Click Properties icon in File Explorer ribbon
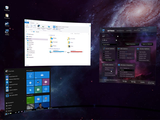The height and width of the screenshot is (120, 160). (x=27, y=25)
